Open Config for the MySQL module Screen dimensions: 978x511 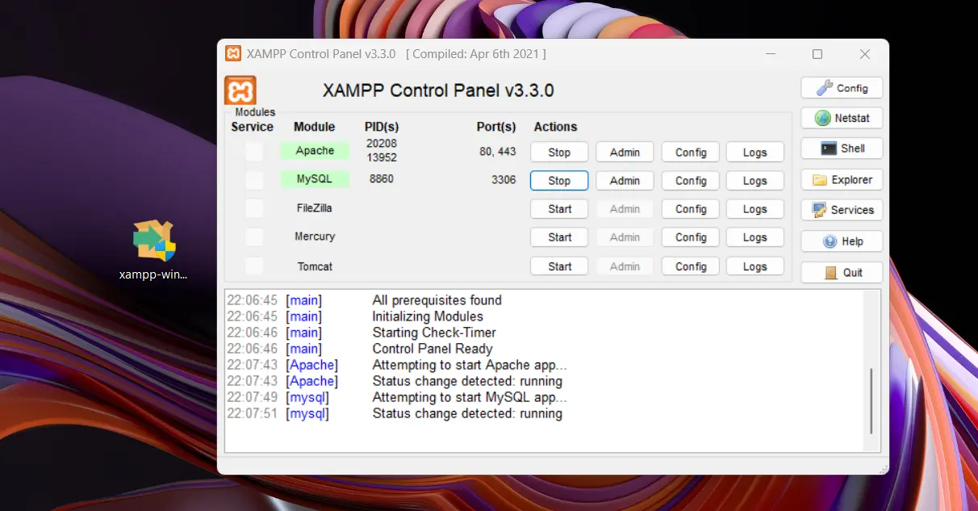click(691, 181)
